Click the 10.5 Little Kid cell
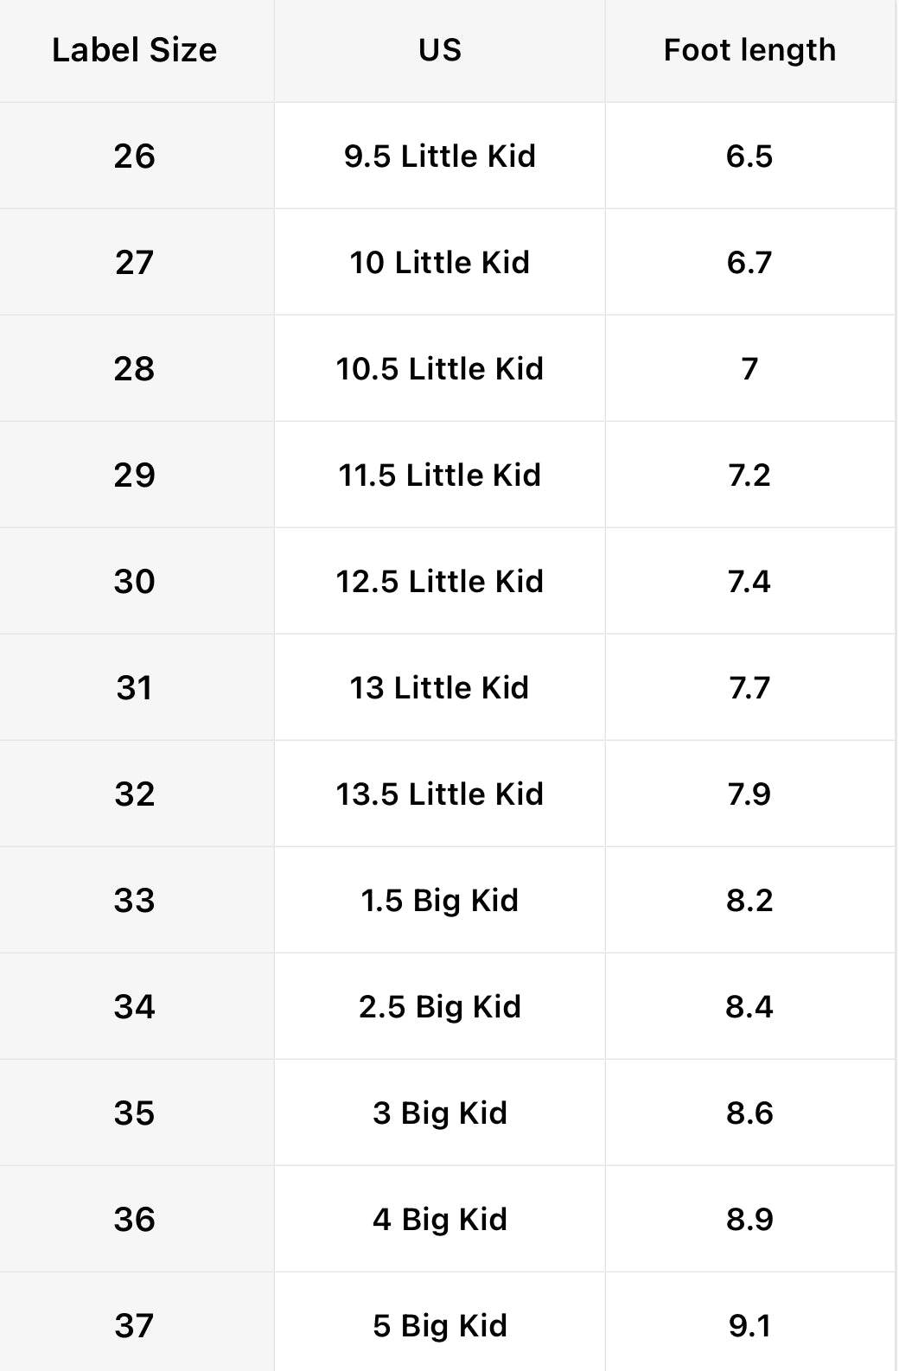 [439, 369]
